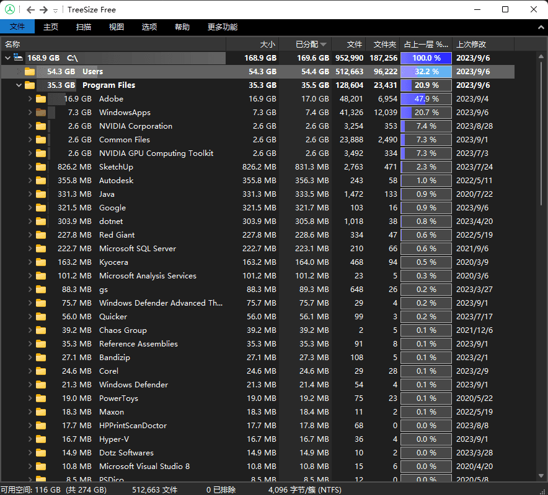This screenshot has height=495, width=548.
Task: Collapse the Program Files folder
Action: [19, 85]
